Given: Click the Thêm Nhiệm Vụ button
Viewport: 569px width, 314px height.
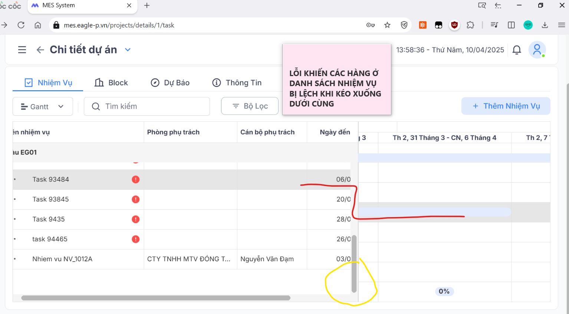Looking at the screenshot, I should coord(506,106).
